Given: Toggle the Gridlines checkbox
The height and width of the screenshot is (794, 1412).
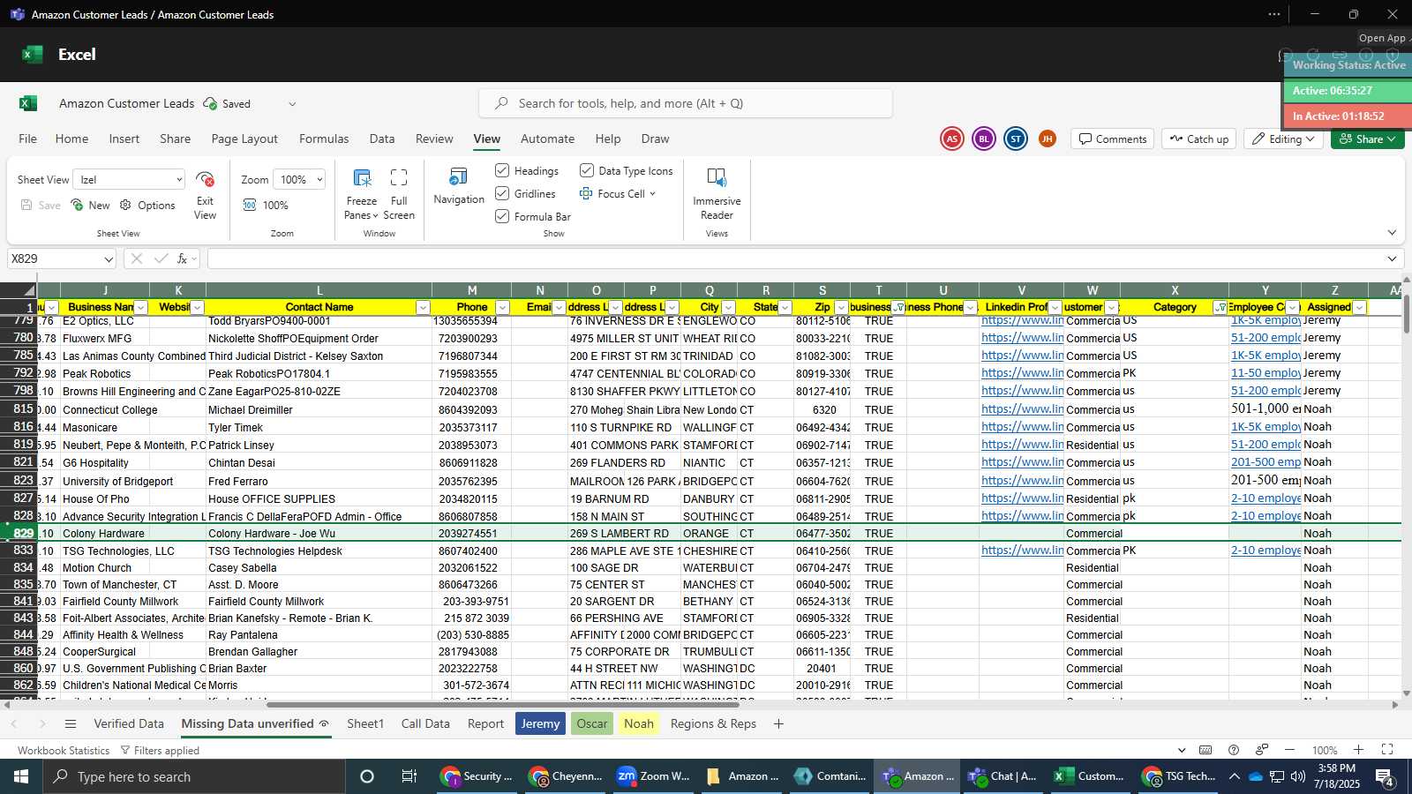Looking at the screenshot, I should coord(502,193).
